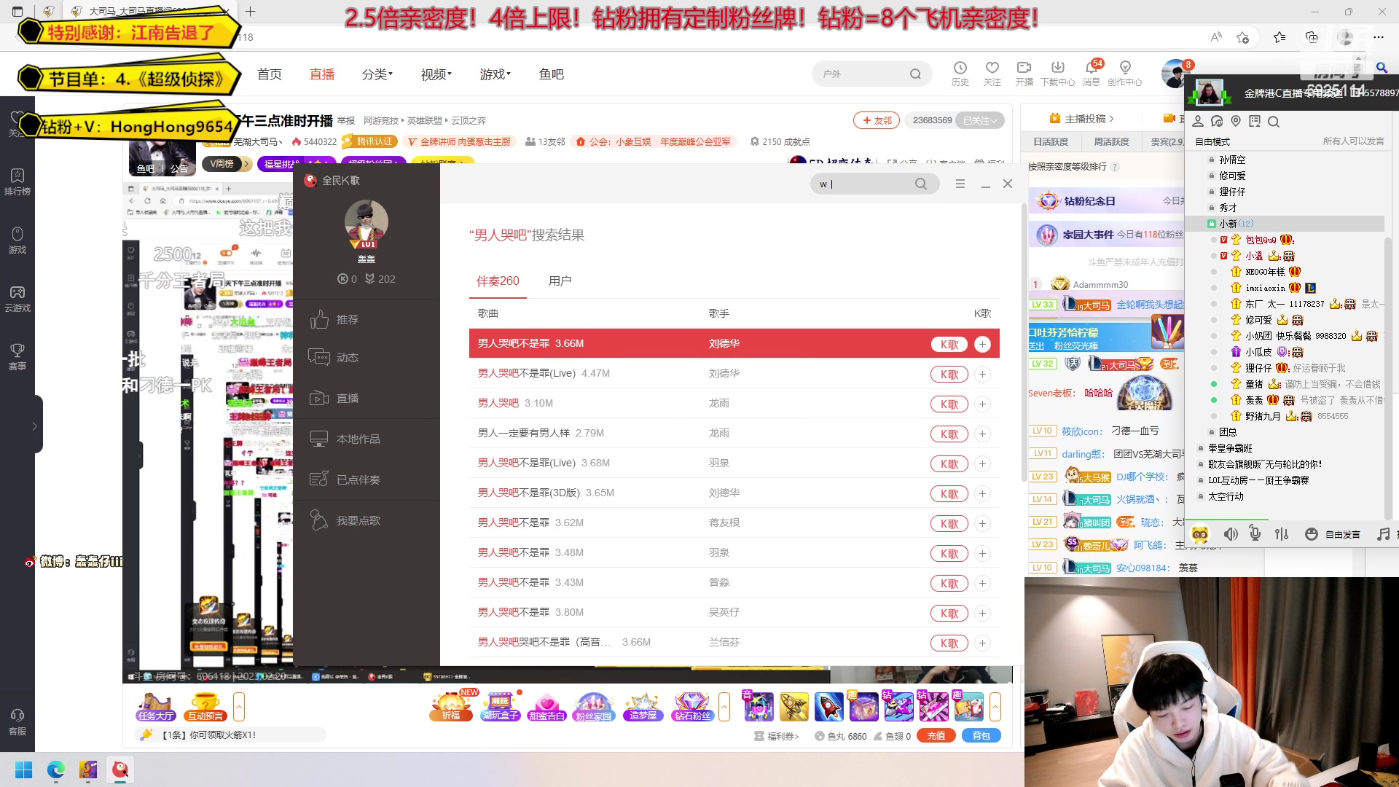The width and height of the screenshot is (1399, 787).
Task: Open 首页 in Douyu navigation
Action: point(270,74)
